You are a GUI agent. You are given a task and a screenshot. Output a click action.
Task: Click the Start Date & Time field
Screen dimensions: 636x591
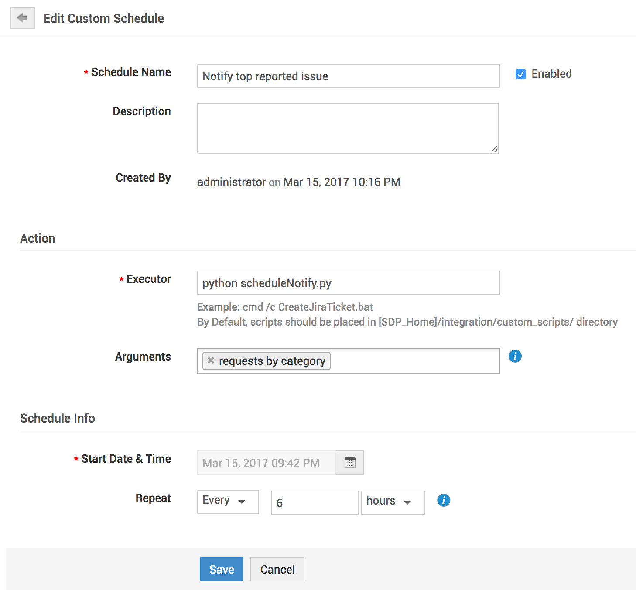(266, 463)
